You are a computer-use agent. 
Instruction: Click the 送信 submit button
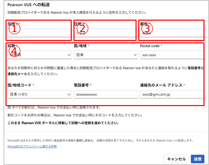(x=198, y=159)
